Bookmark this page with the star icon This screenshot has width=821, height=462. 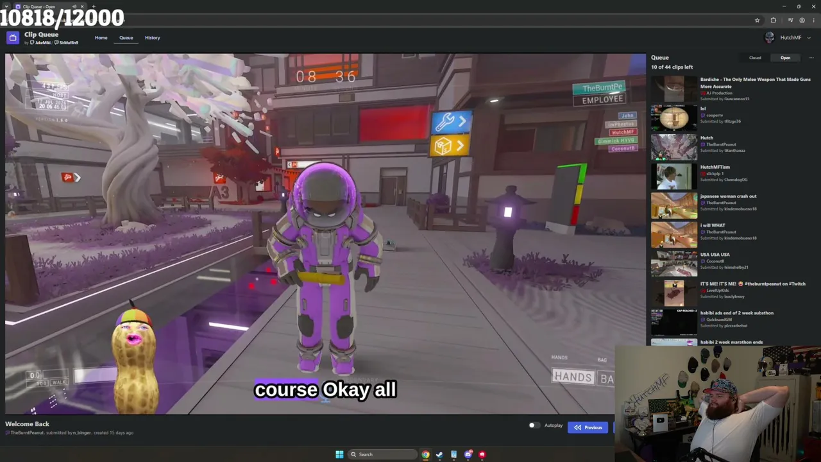pos(757,21)
